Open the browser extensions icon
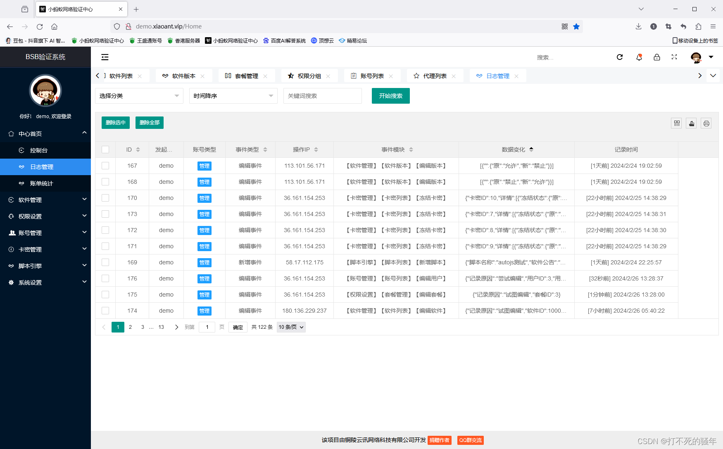This screenshot has height=449, width=723. point(698,26)
